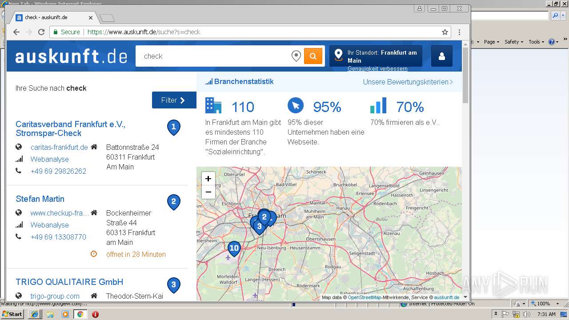Image resolution: width=569 pixels, height=320 pixels.
Task: Zoom out on the map
Action: (x=208, y=192)
